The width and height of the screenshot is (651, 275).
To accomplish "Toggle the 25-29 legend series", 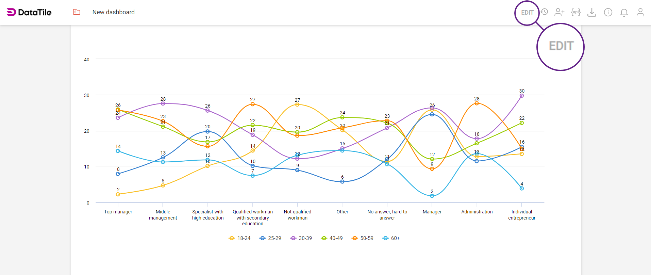I will click(x=270, y=238).
